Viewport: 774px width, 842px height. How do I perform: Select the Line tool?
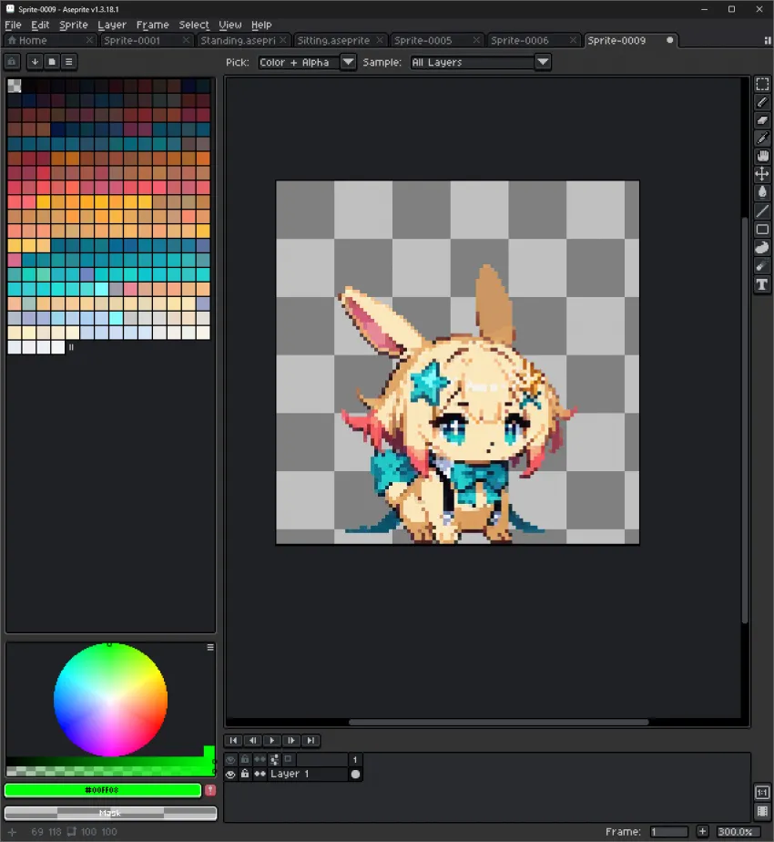pyautogui.click(x=762, y=211)
